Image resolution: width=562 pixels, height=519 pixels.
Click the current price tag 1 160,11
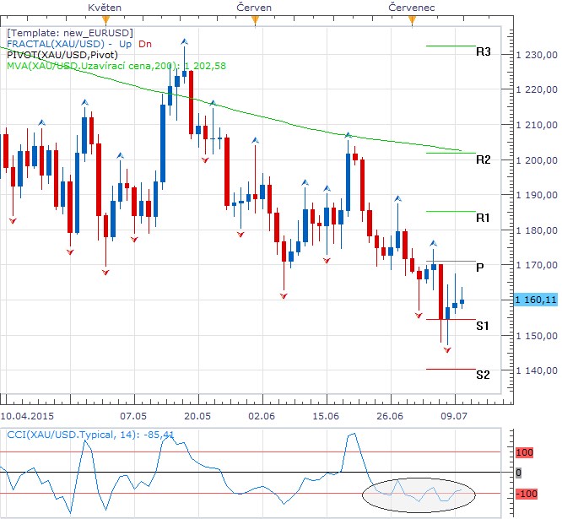coord(536,300)
